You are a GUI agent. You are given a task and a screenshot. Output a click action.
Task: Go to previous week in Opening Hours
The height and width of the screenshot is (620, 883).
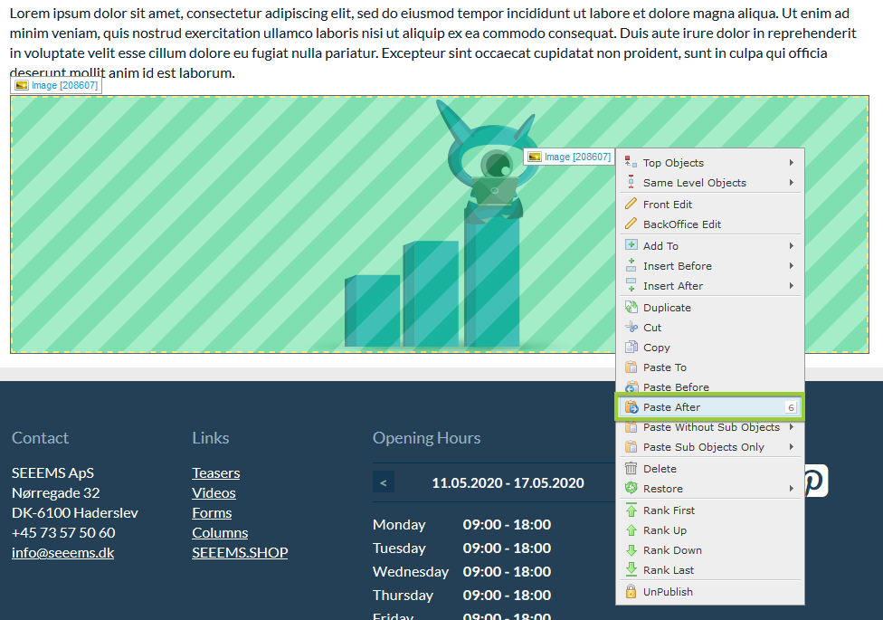[384, 482]
